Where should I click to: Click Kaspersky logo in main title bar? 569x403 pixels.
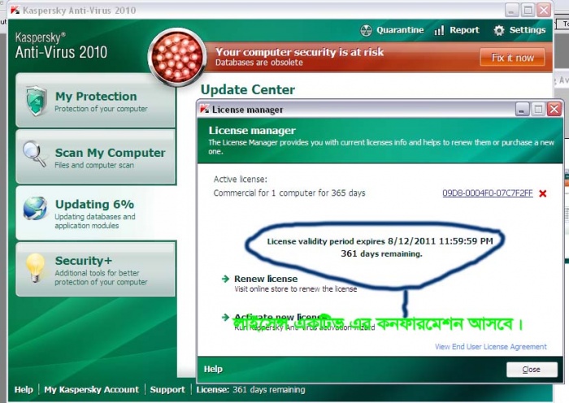coord(15,10)
